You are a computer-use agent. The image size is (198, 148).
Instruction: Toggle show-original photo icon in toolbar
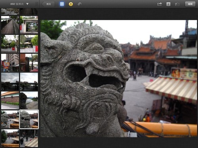click(177, 4)
